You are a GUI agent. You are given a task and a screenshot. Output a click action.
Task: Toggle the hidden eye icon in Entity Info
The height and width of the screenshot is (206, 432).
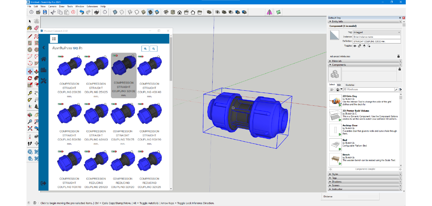pos(355,46)
